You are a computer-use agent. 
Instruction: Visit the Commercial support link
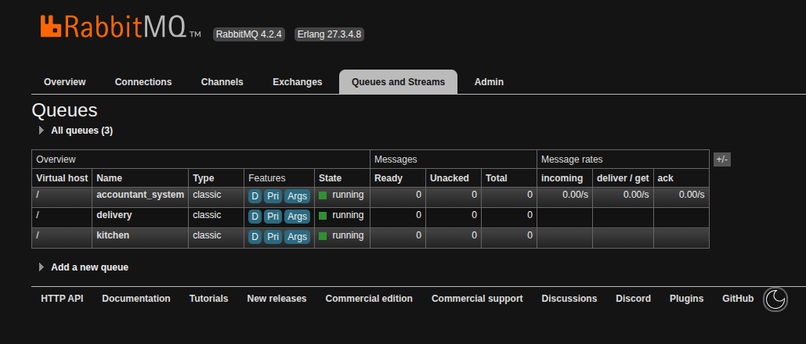[477, 299]
